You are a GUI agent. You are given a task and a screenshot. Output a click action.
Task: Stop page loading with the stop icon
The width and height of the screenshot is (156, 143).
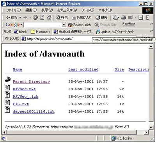[x=35, y=18]
